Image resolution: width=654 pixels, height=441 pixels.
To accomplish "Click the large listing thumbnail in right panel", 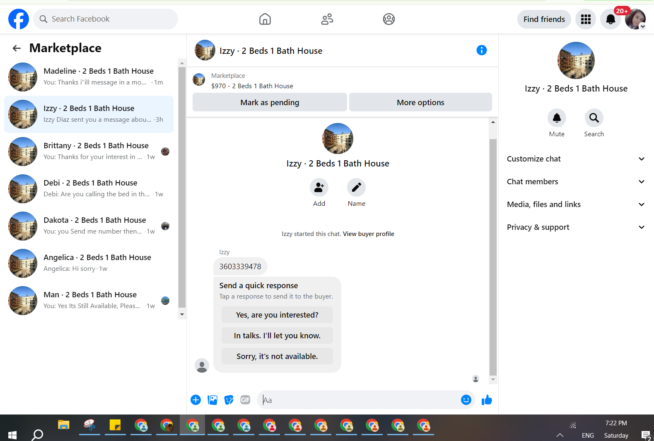I will pyautogui.click(x=576, y=60).
